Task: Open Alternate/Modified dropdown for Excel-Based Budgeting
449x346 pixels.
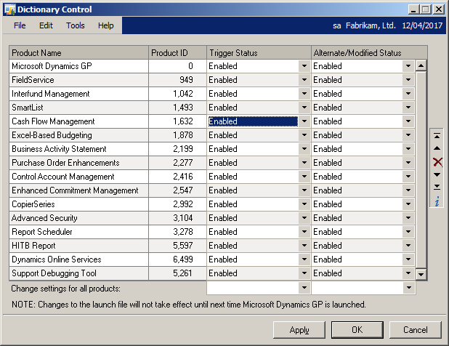Action: click(408, 135)
